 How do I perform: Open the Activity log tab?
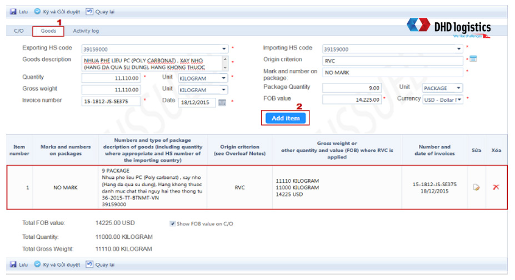(86, 31)
